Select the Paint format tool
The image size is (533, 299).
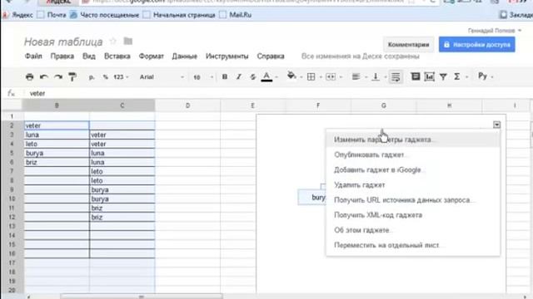72,77
